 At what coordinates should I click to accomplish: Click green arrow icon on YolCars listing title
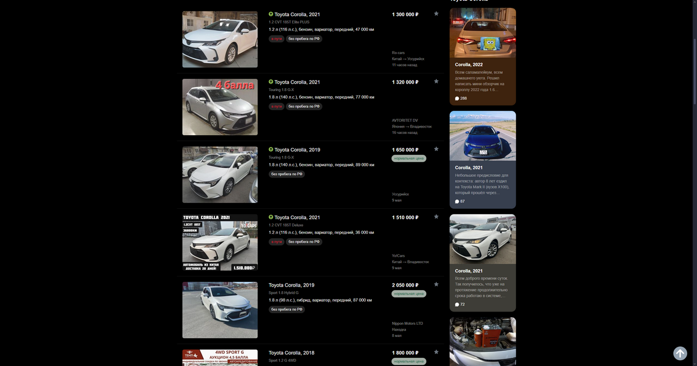pyautogui.click(x=271, y=218)
